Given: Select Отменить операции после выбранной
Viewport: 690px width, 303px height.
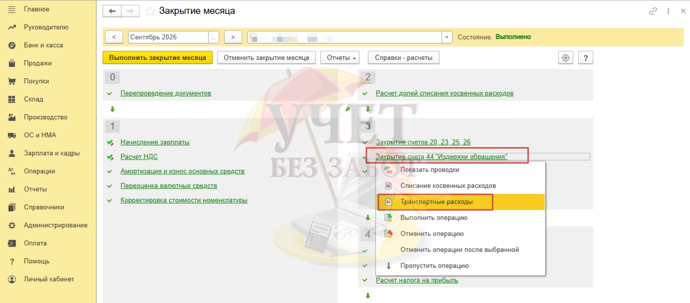Looking at the screenshot, I should (460, 250).
